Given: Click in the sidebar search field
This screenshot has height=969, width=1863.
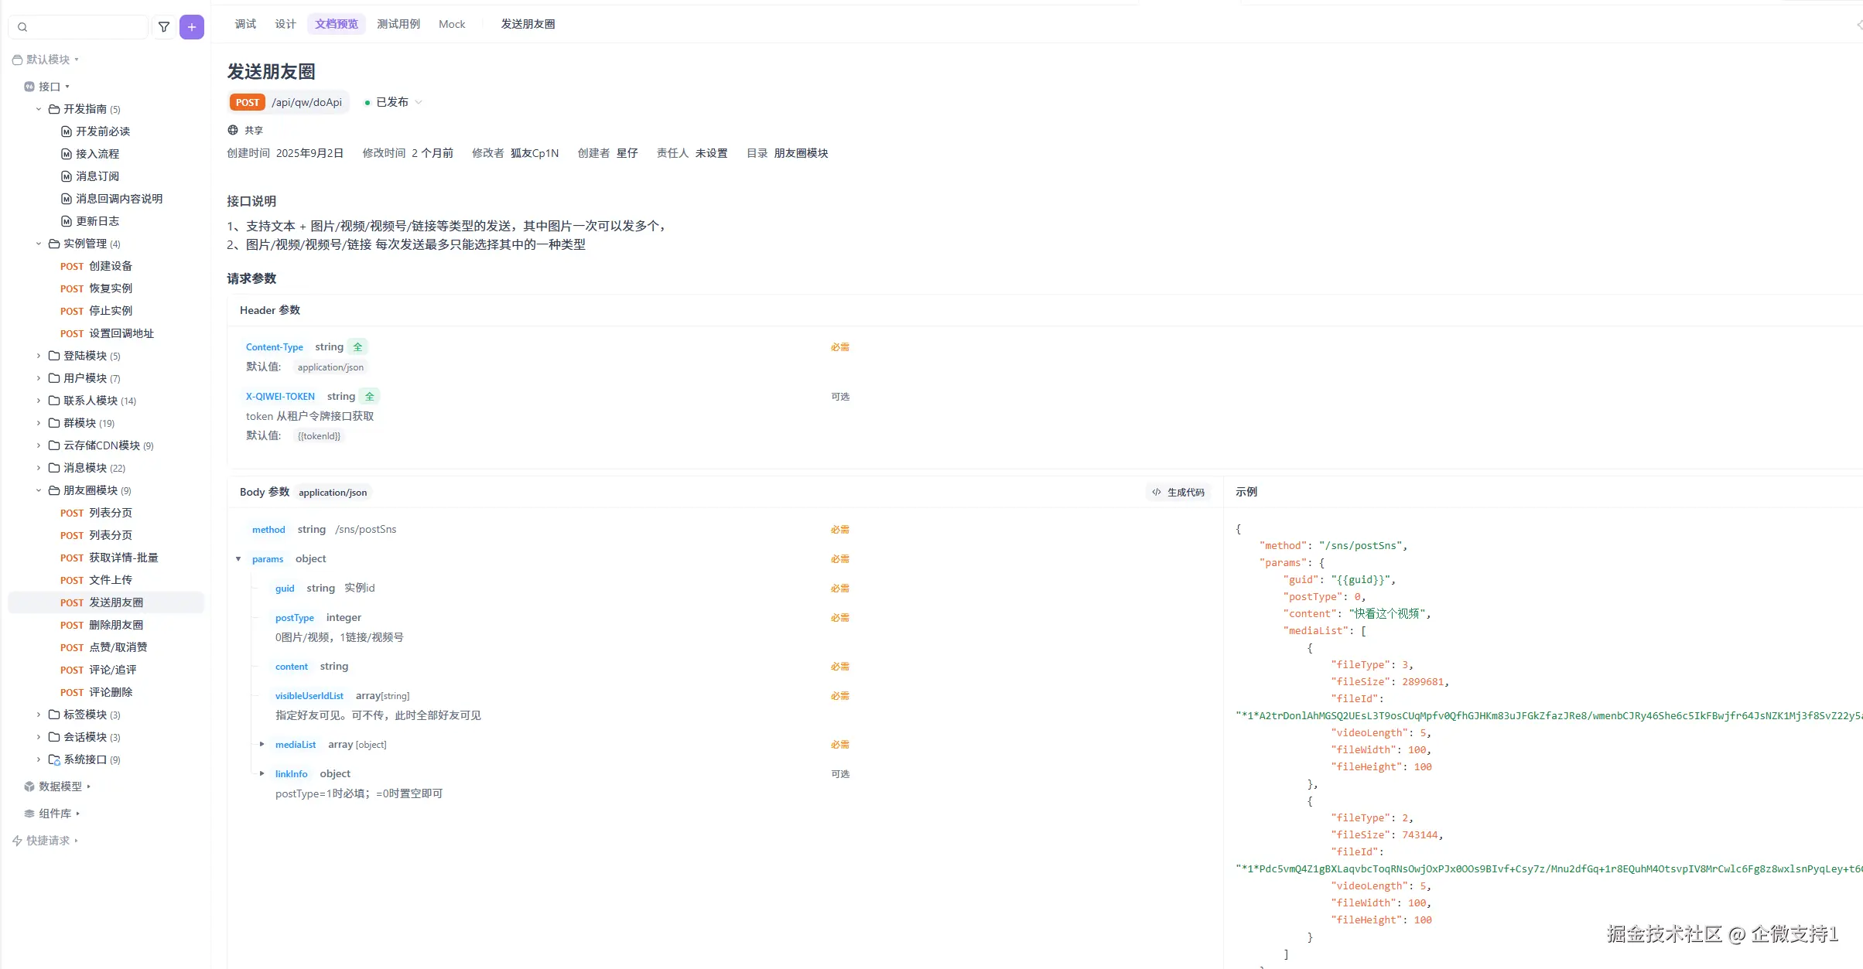Looking at the screenshot, I should [85, 27].
